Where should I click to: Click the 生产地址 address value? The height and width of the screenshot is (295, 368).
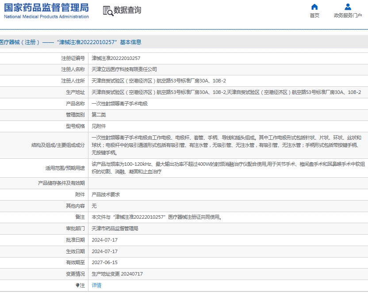tap(226, 92)
